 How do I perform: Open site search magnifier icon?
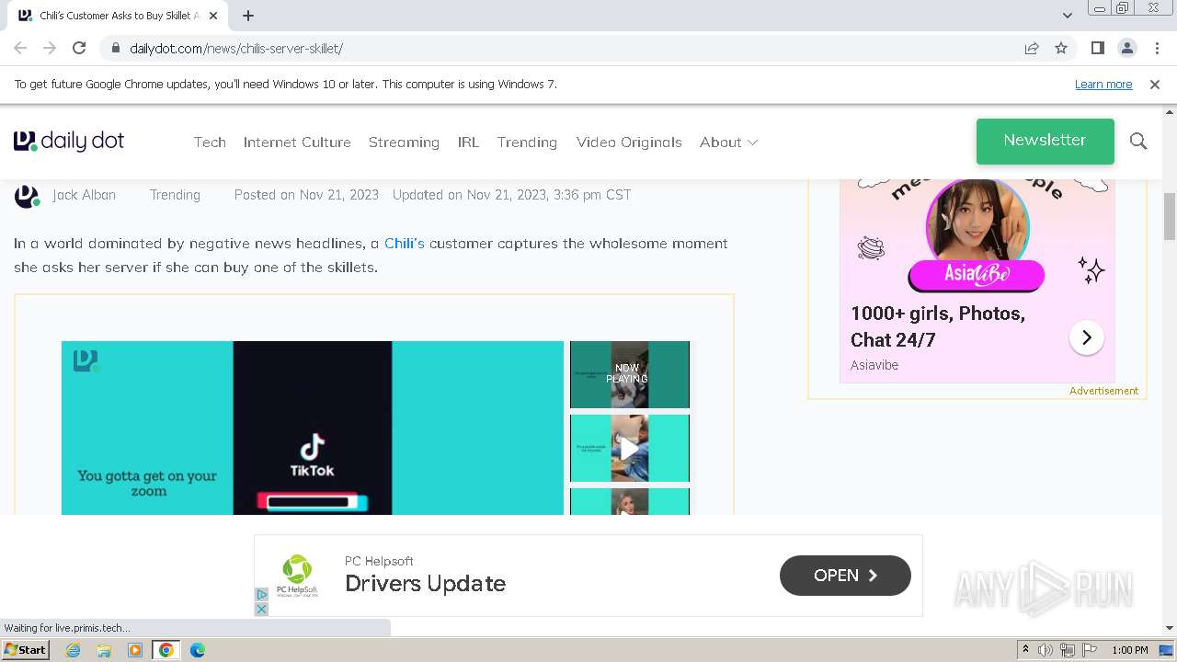click(1138, 141)
